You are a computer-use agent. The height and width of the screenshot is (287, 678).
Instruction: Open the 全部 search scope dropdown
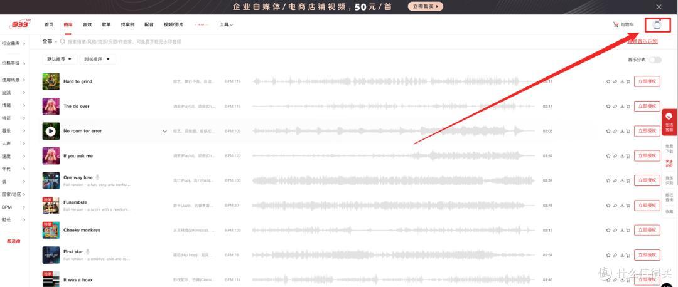point(50,41)
